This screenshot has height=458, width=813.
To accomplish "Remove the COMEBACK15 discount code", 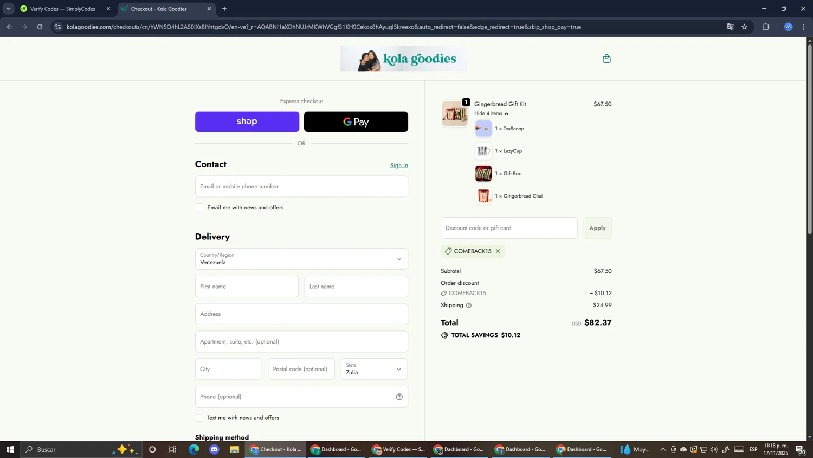I will 498,251.
